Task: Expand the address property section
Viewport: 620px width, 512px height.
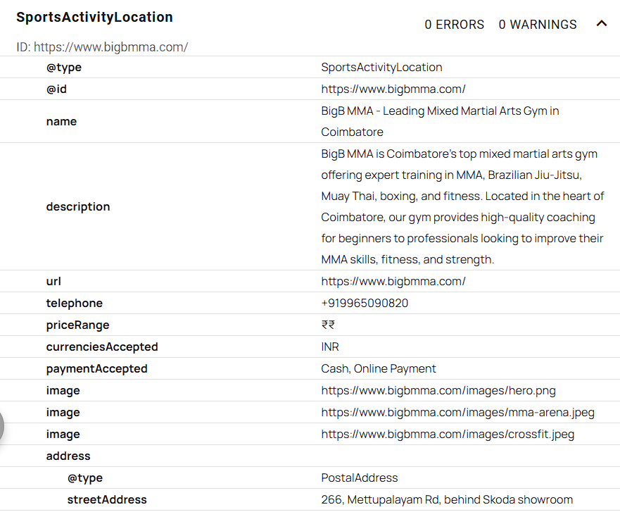Action: tap(68, 456)
